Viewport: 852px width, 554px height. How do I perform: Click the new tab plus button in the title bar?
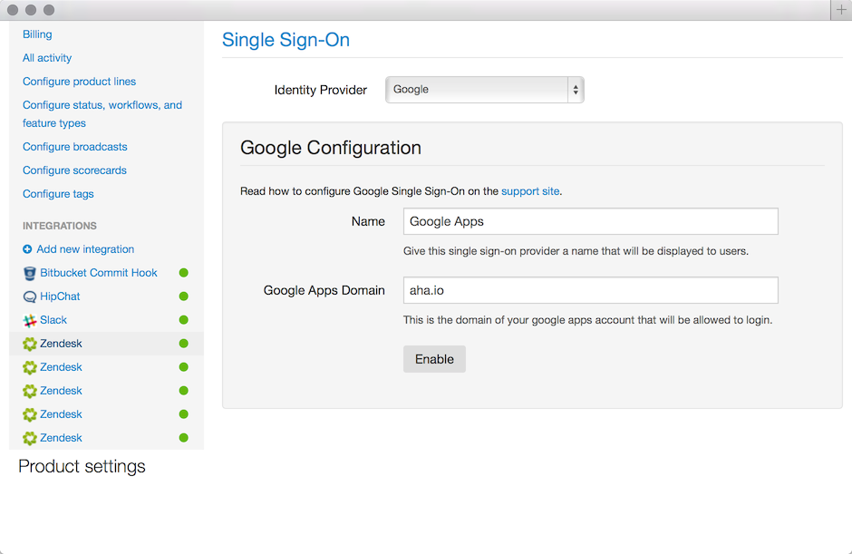[841, 10]
